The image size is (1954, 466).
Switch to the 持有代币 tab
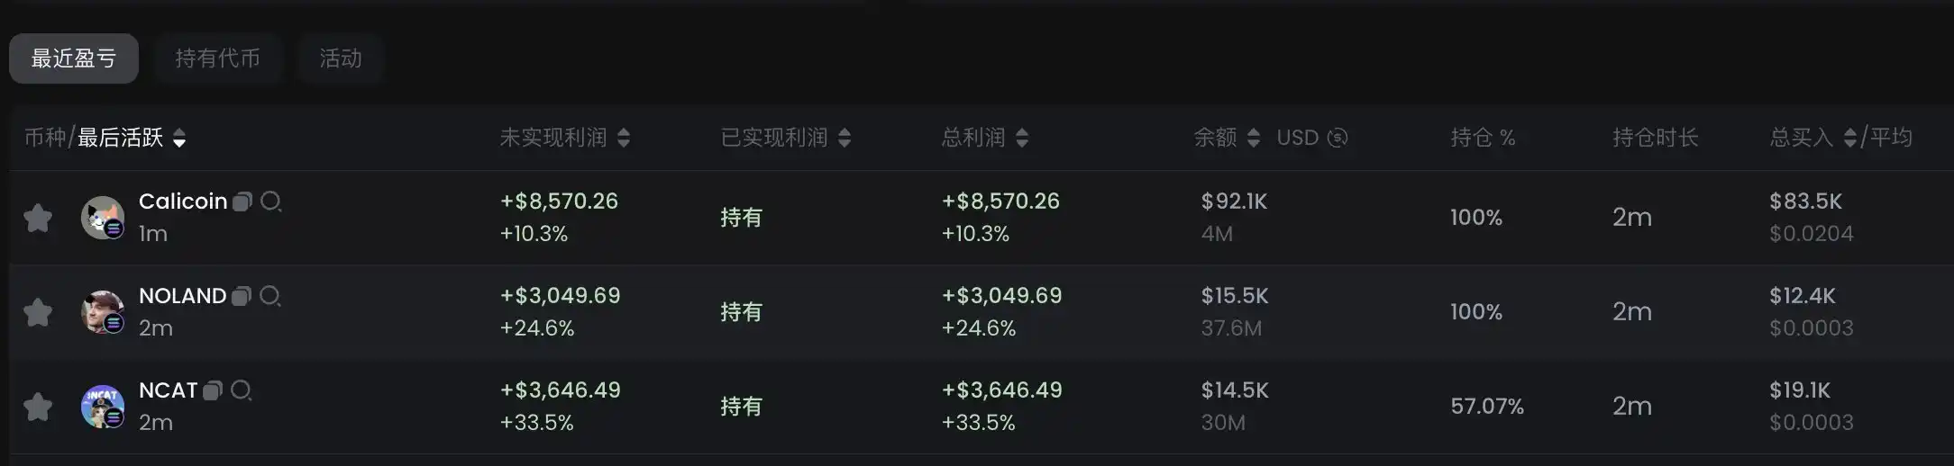(x=217, y=58)
